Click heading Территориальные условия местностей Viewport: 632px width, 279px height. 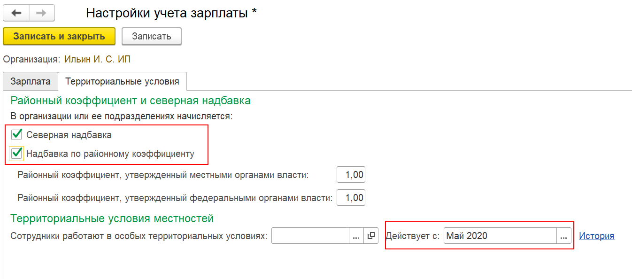tap(112, 218)
